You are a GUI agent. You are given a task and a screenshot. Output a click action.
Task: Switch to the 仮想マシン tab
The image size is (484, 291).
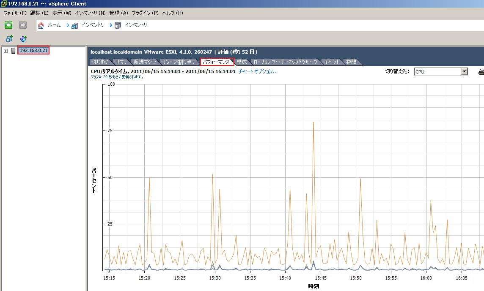tap(144, 62)
